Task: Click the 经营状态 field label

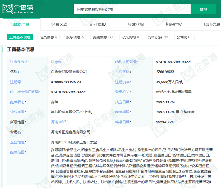Action: tap(18, 102)
